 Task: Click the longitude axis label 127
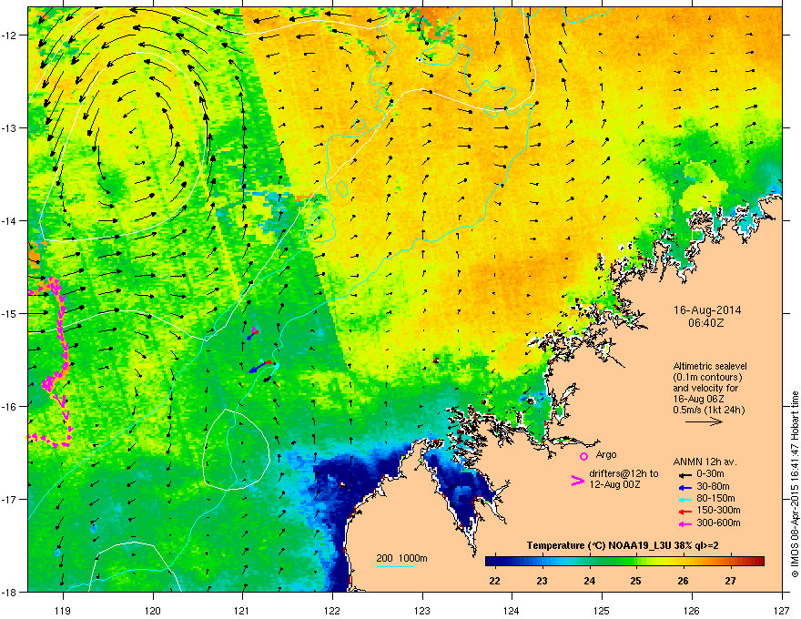[x=781, y=610]
